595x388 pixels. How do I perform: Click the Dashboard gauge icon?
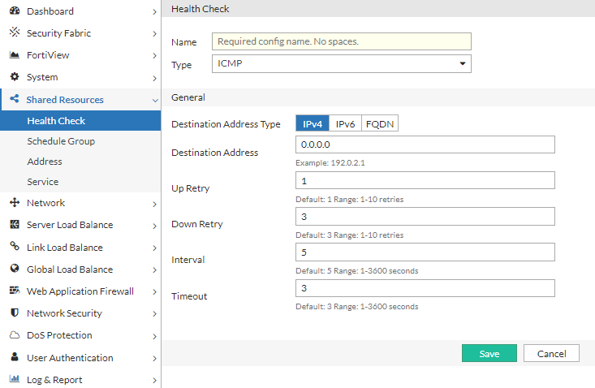(x=14, y=11)
